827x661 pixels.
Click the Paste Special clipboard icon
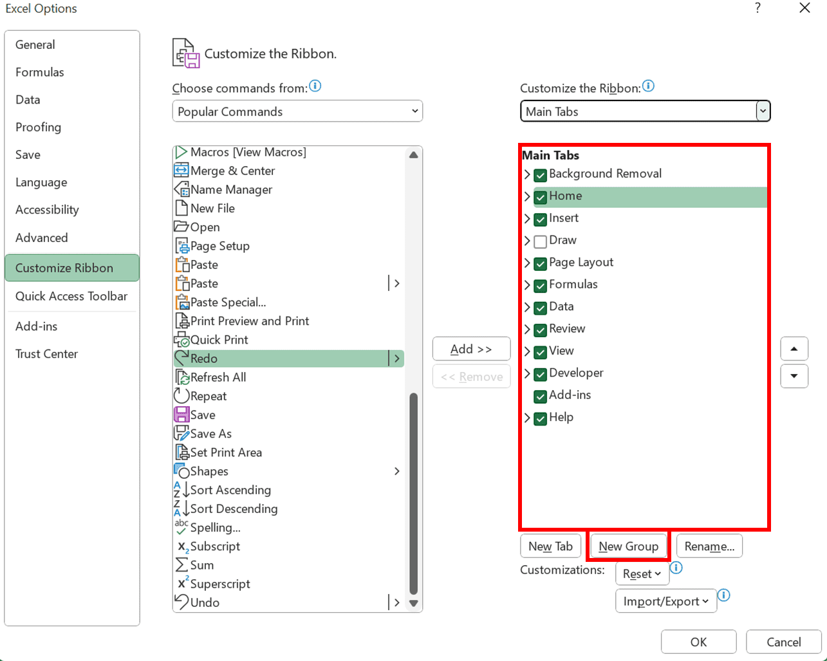pos(181,302)
